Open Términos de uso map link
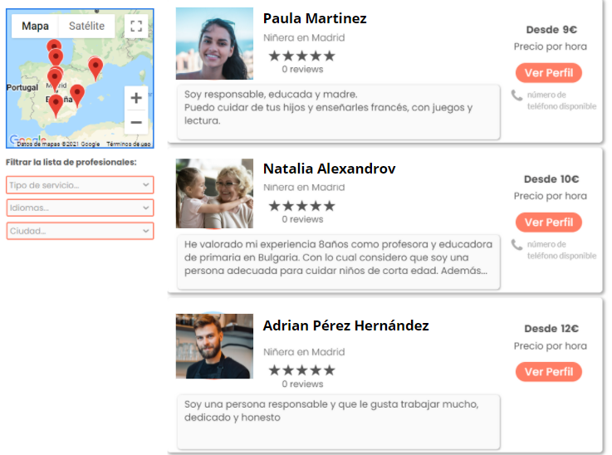This screenshot has height=455, width=612. (x=129, y=144)
